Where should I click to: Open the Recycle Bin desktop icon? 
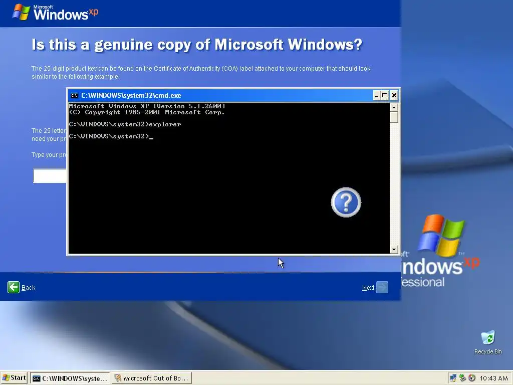(x=488, y=342)
